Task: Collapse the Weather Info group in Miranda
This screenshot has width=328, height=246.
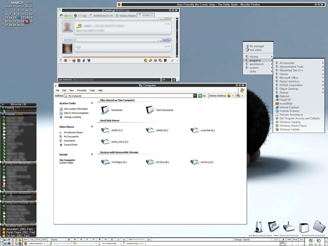Action: pos(3,226)
